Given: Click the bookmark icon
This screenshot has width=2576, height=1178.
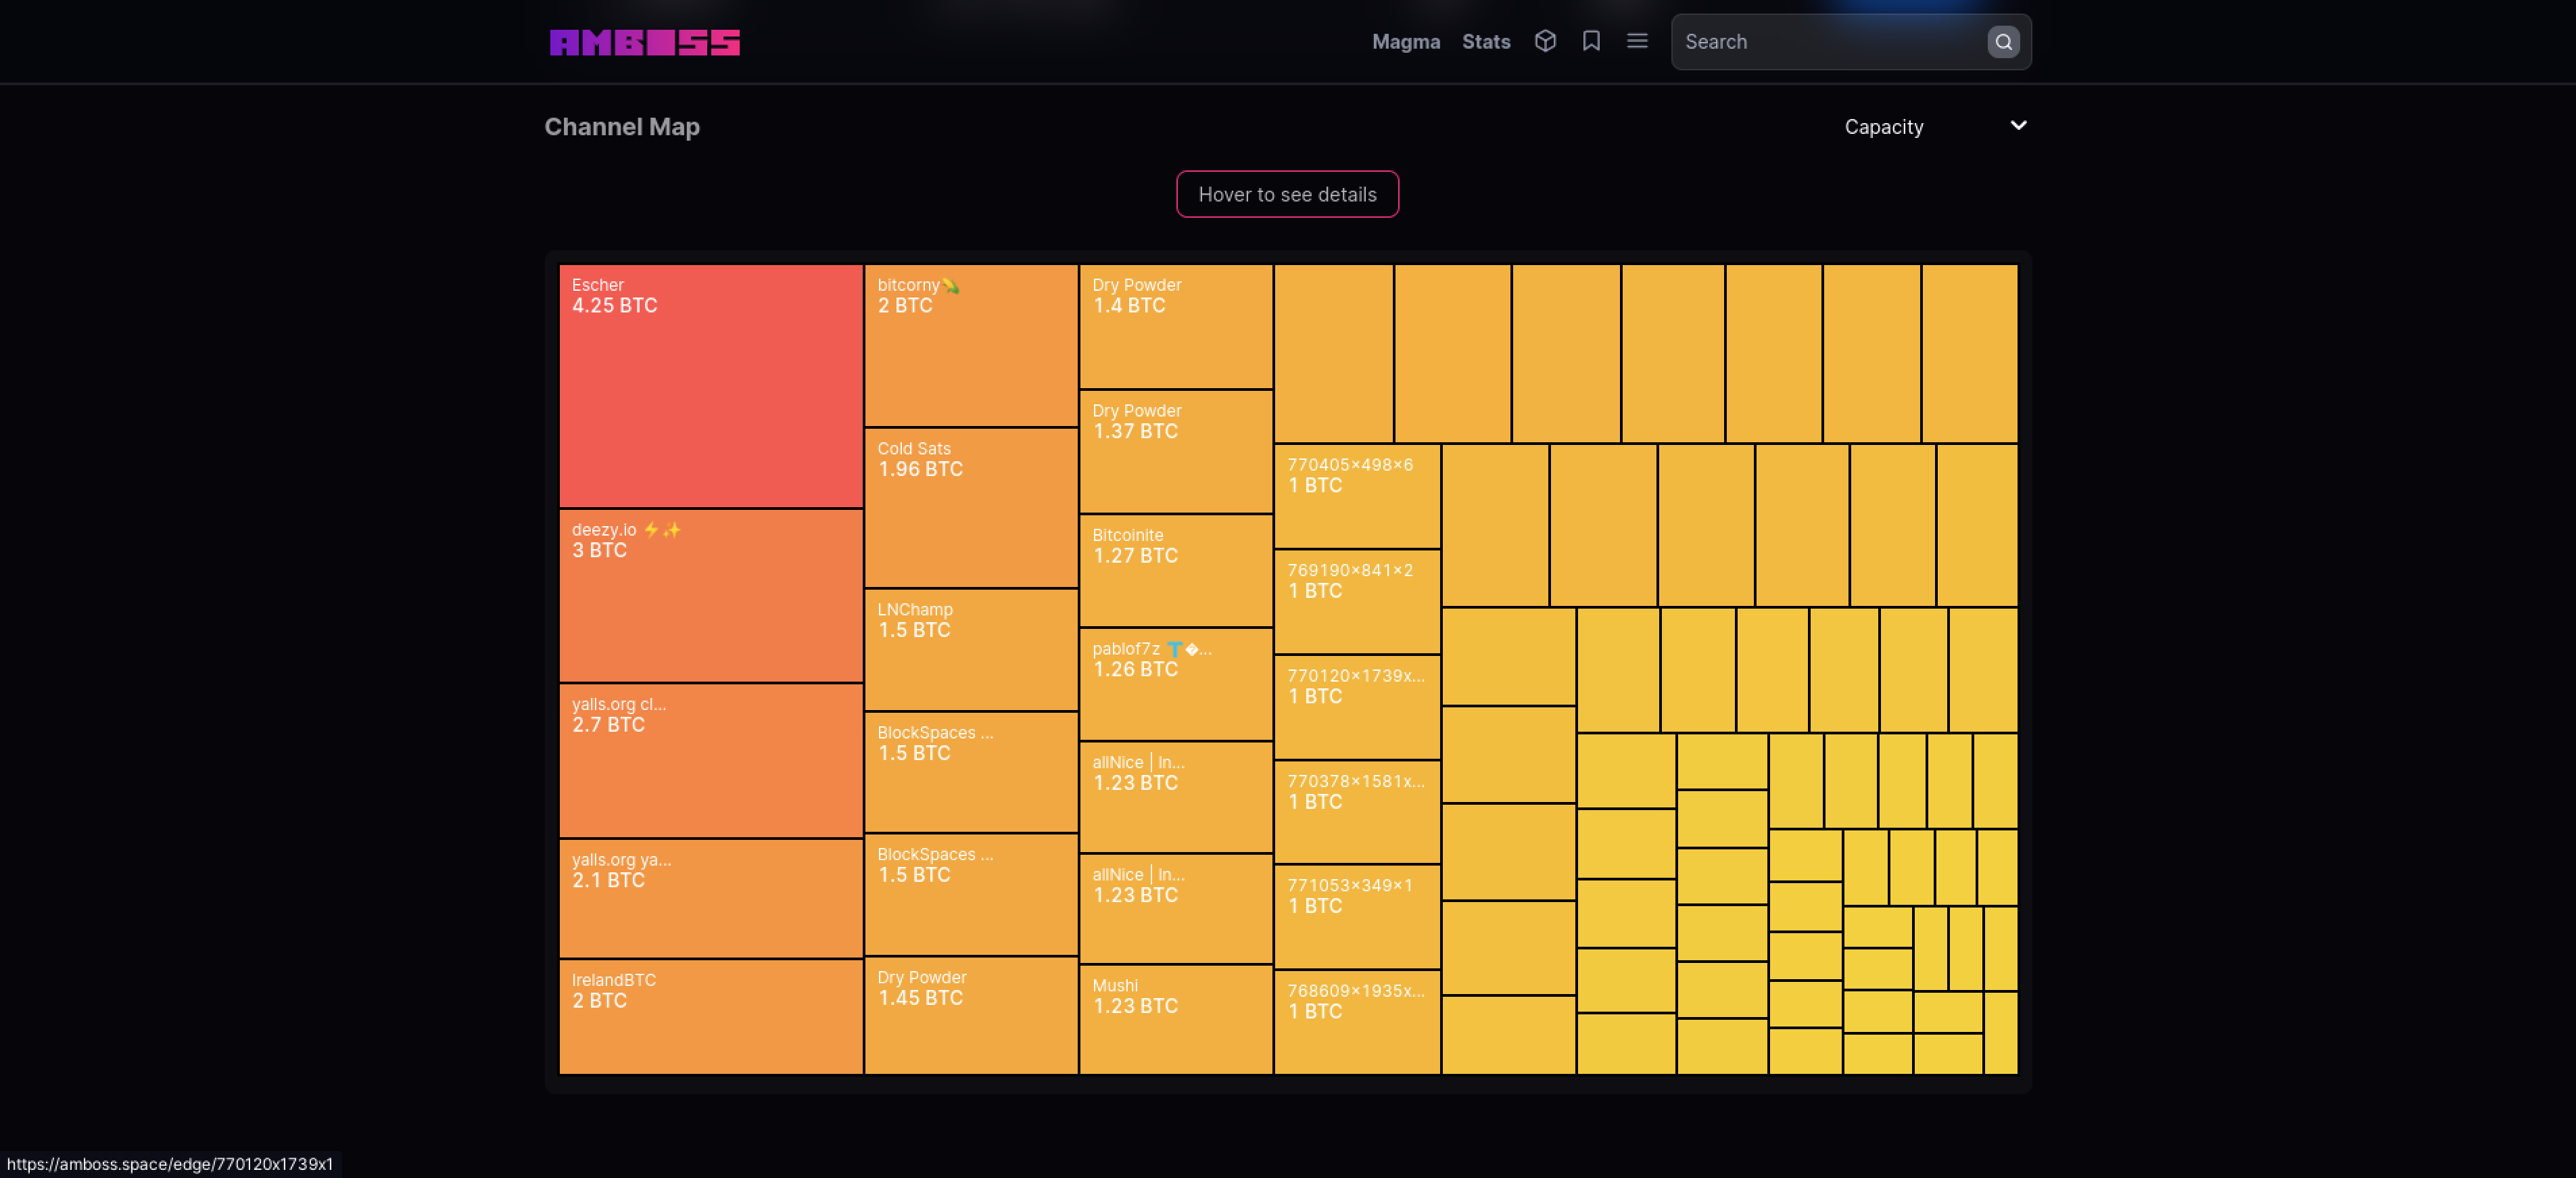Looking at the screenshot, I should (1591, 41).
